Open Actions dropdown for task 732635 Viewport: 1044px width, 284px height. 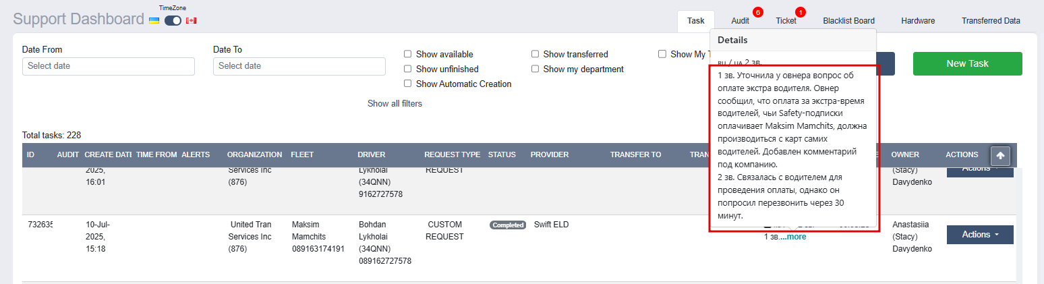click(980, 235)
